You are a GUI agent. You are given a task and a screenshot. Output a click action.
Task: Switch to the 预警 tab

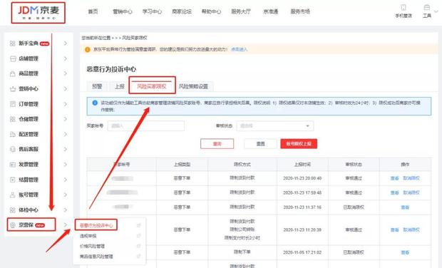click(97, 86)
